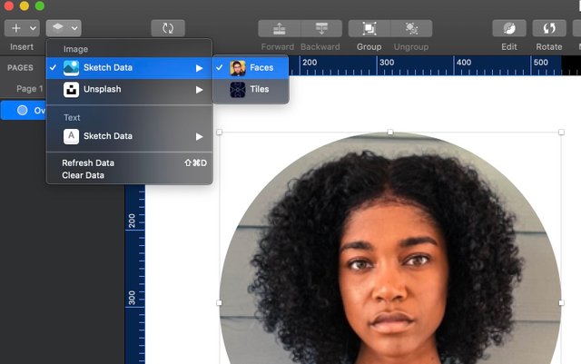Expand the Text Sketch Data submenu arrow

tap(200, 136)
